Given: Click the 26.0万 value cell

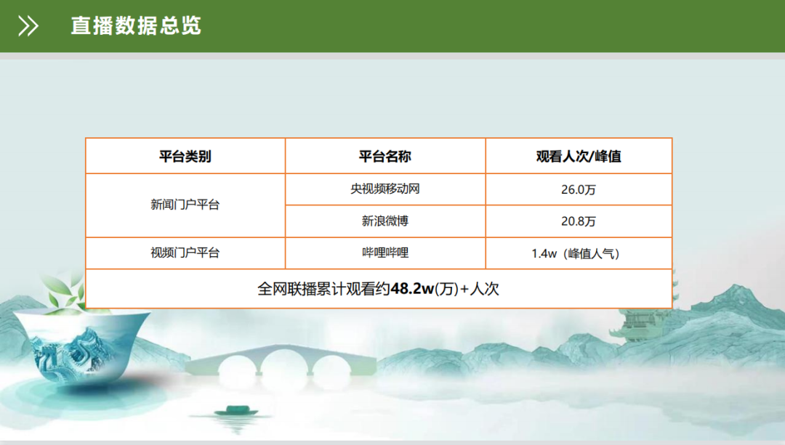Looking at the screenshot, I should [x=579, y=189].
